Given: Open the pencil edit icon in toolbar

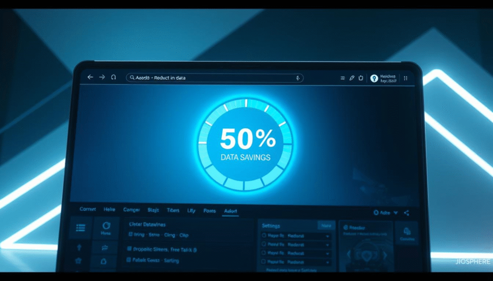Looking at the screenshot, I should click(x=352, y=78).
